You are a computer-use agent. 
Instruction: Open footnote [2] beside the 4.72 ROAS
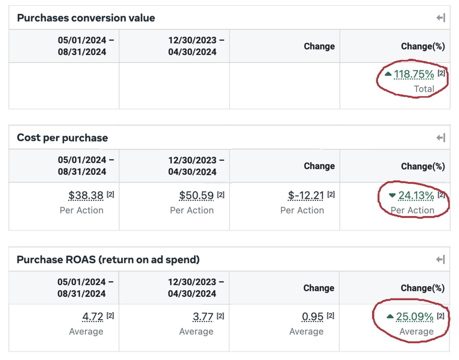pyautogui.click(x=110, y=316)
